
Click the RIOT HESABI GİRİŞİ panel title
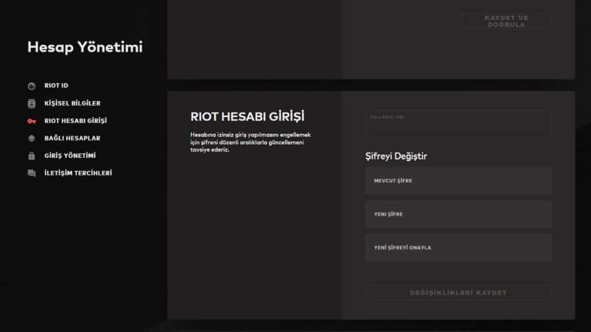[x=247, y=116]
